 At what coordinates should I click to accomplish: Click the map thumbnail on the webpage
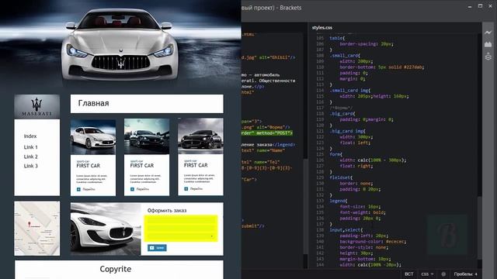(x=36, y=229)
